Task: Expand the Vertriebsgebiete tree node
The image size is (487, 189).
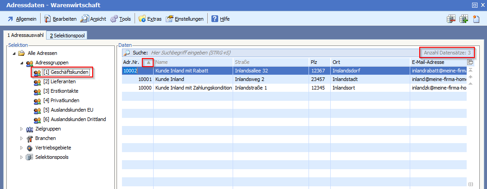Action: (22, 148)
